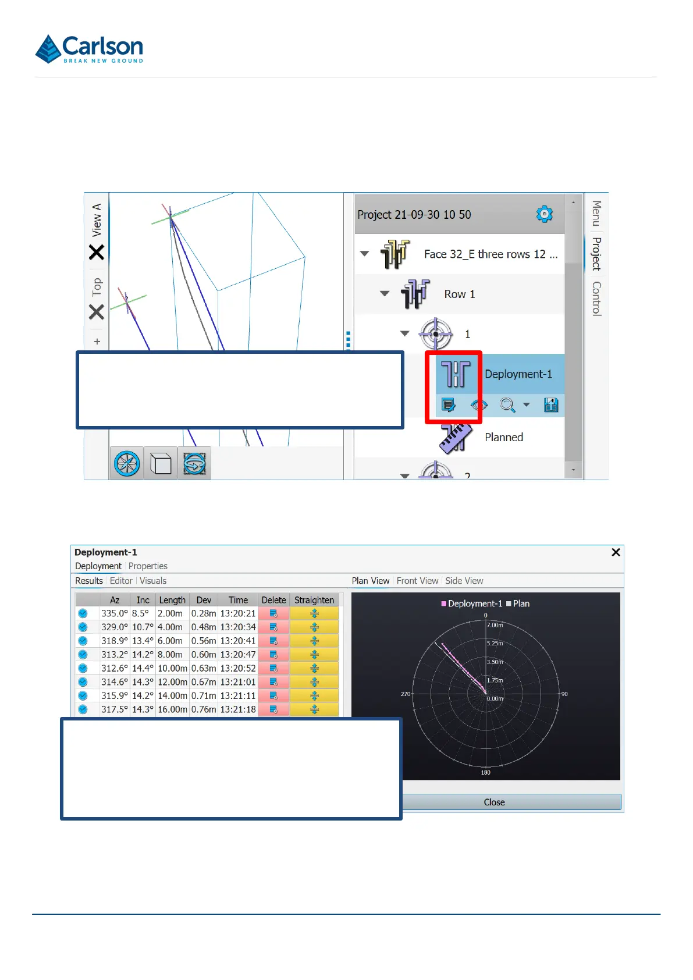Open the Visuals sub-tab
This screenshot has height=980, width=693.
tap(153, 581)
